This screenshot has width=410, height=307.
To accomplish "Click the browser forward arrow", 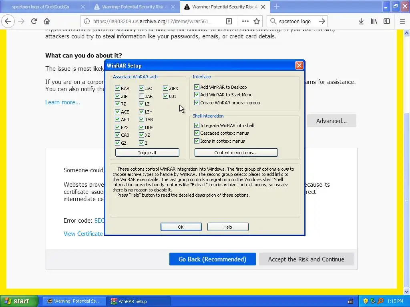I will (x=21, y=21).
